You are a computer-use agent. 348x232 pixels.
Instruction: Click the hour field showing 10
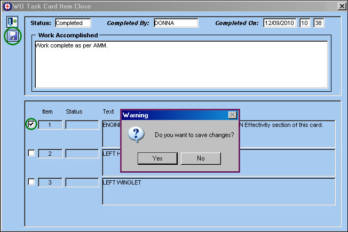point(305,23)
